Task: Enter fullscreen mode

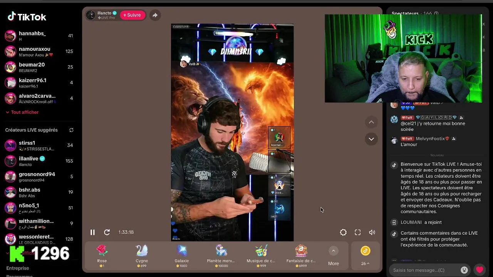Action: click(358, 232)
